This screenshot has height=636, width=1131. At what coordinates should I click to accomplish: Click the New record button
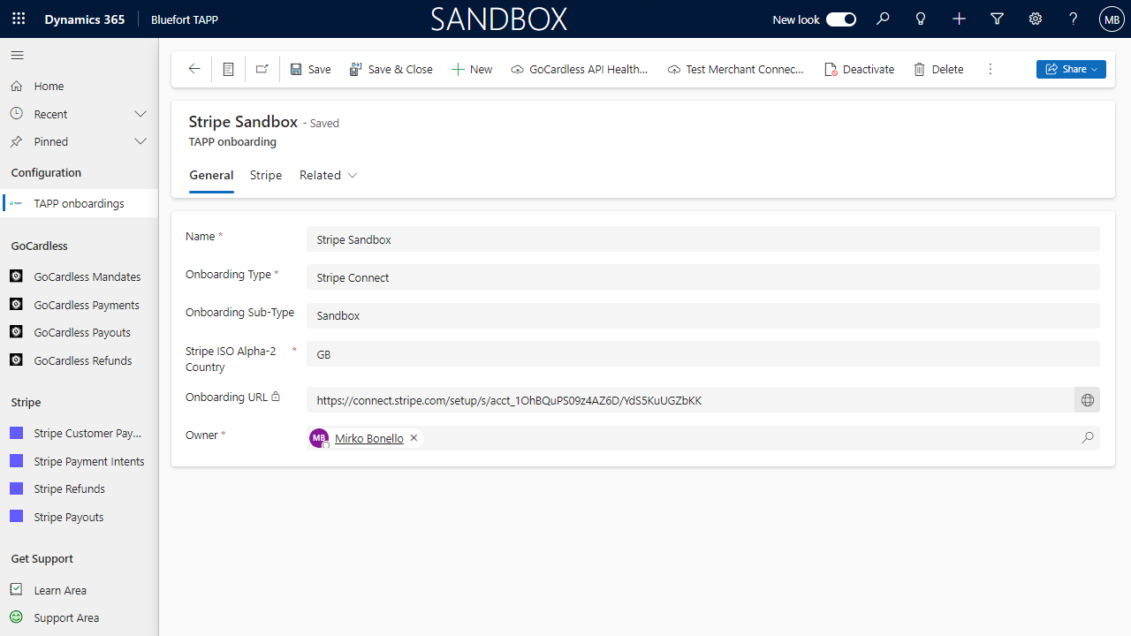(472, 69)
